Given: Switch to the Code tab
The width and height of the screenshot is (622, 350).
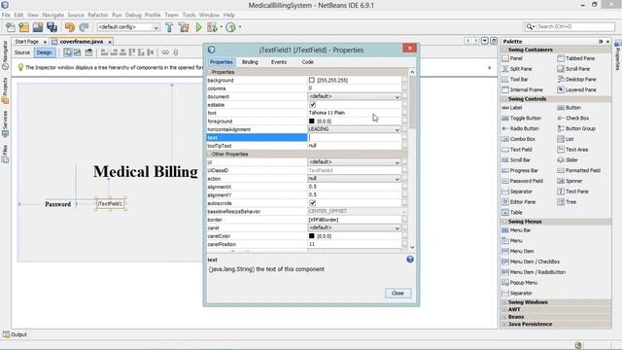Looking at the screenshot, I should click(307, 62).
